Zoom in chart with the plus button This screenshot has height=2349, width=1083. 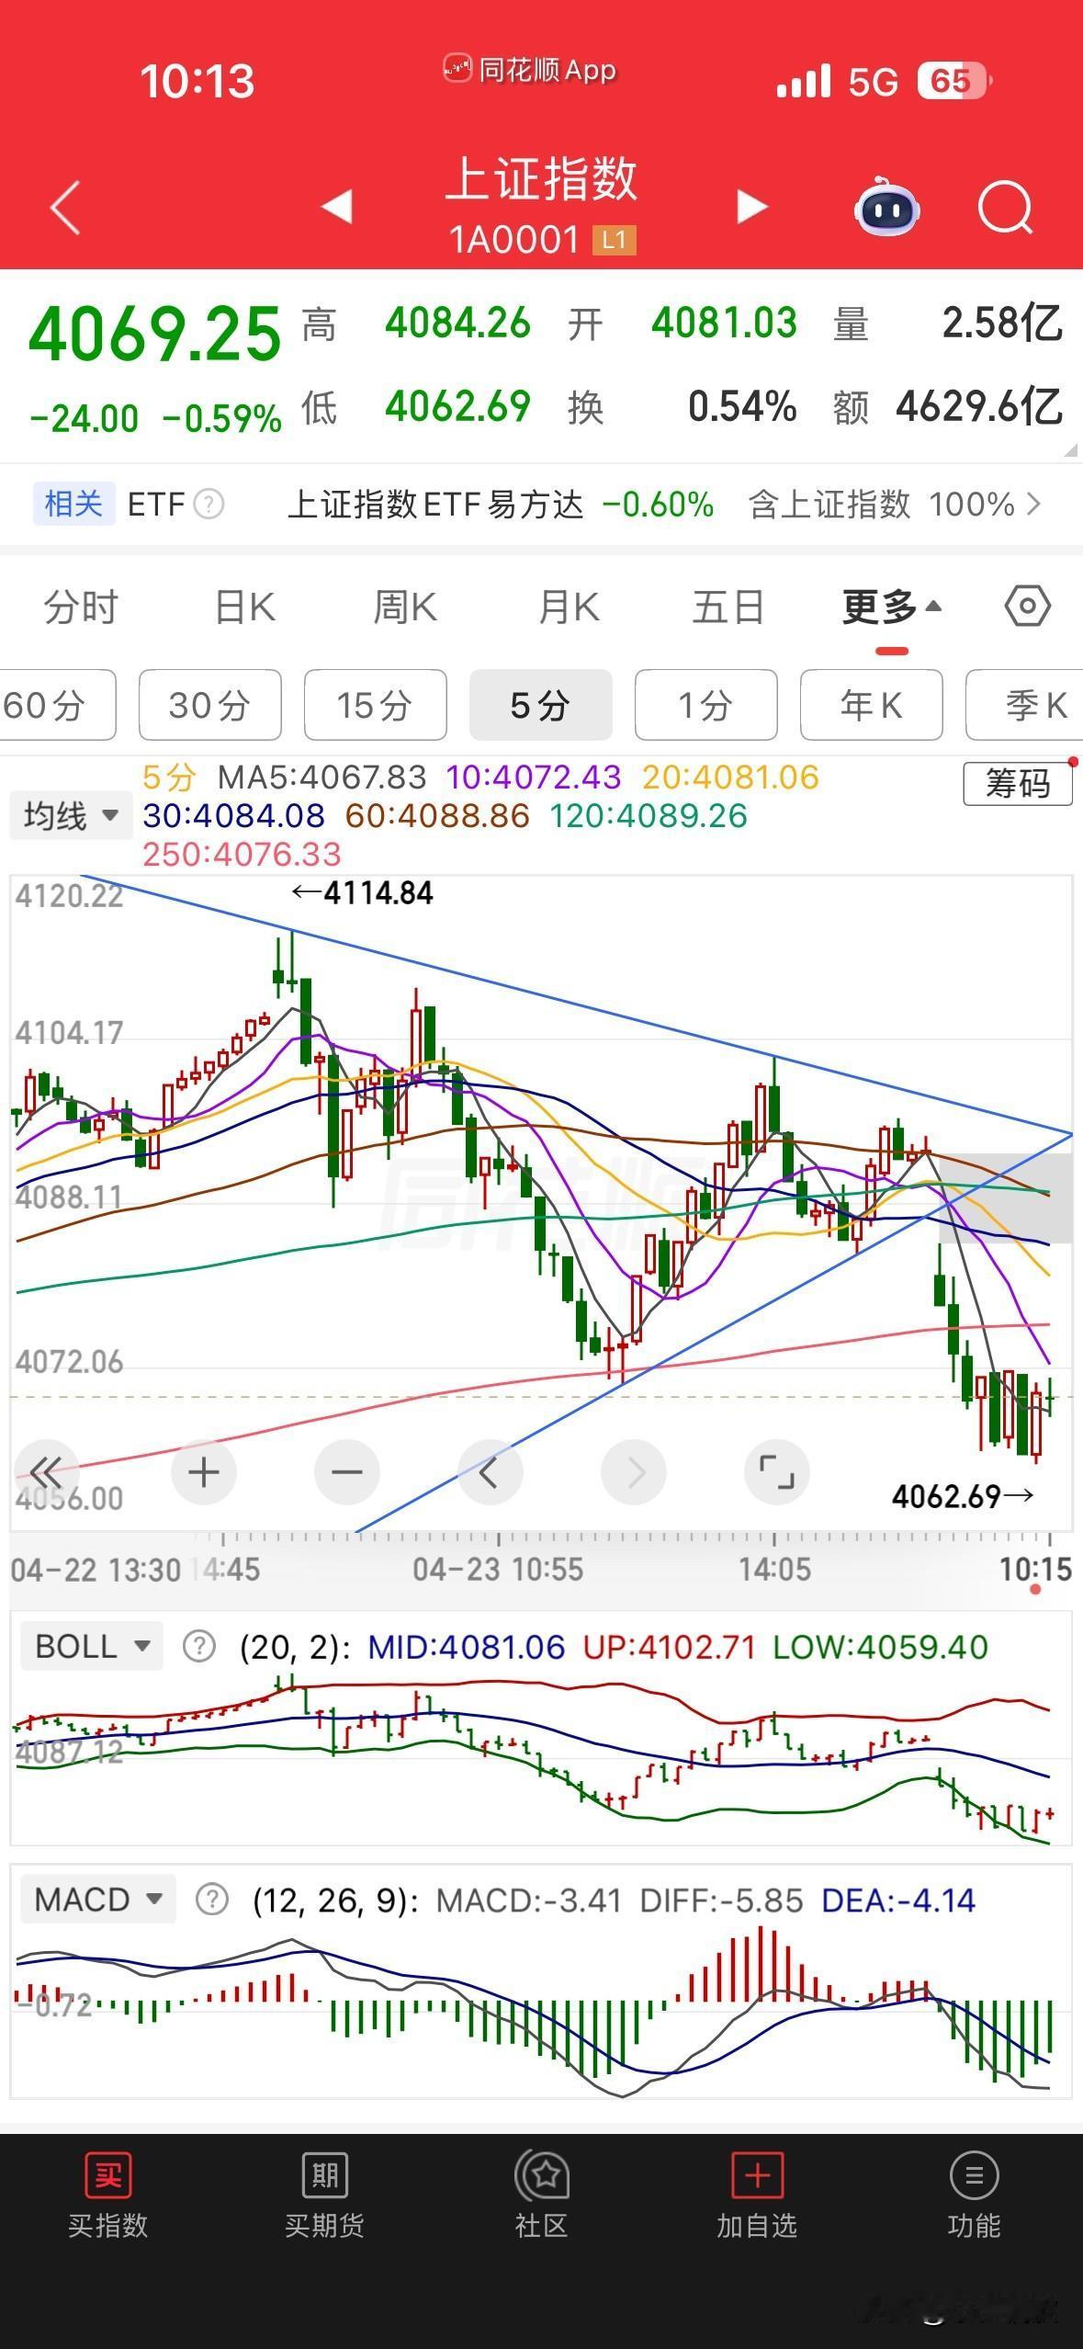(204, 1472)
